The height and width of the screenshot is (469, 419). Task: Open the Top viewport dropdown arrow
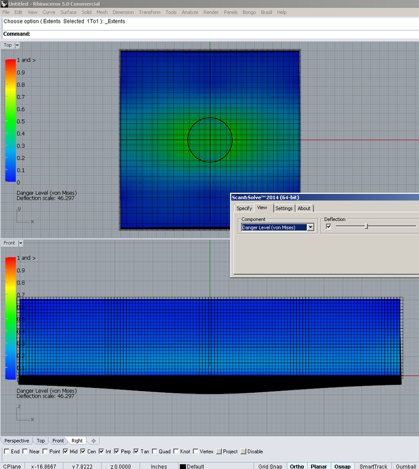pyautogui.click(x=17, y=45)
